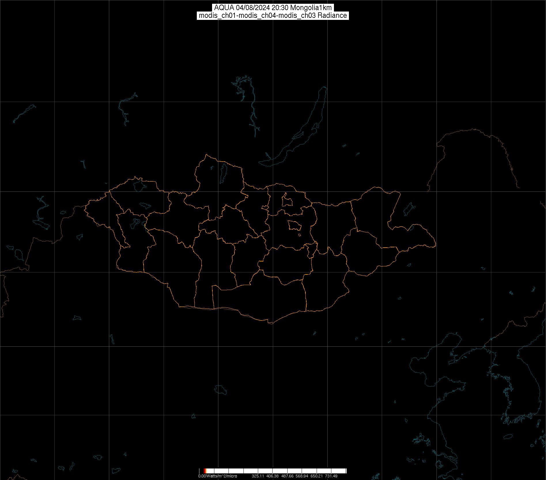The image size is (546, 480).
Task: Click the easternmost tip of Mongolia's border
Action: pyautogui.click(x=435, y=245)
